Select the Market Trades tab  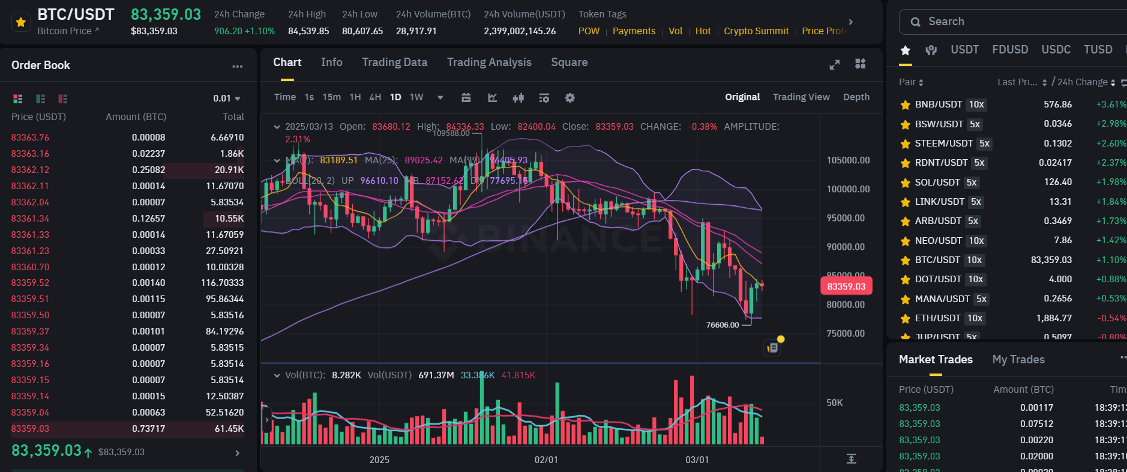tap(936, 360)
